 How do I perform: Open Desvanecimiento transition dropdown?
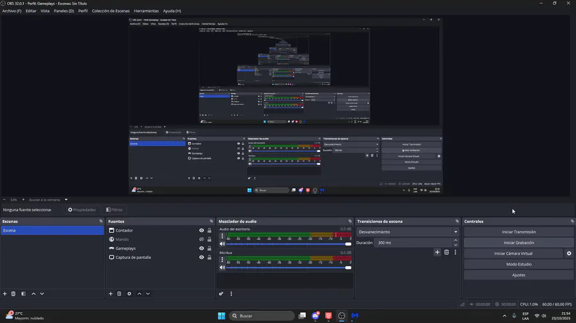tap(408, 232)
